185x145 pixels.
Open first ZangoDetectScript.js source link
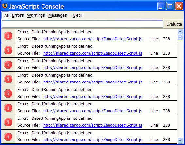coord(93,39)
